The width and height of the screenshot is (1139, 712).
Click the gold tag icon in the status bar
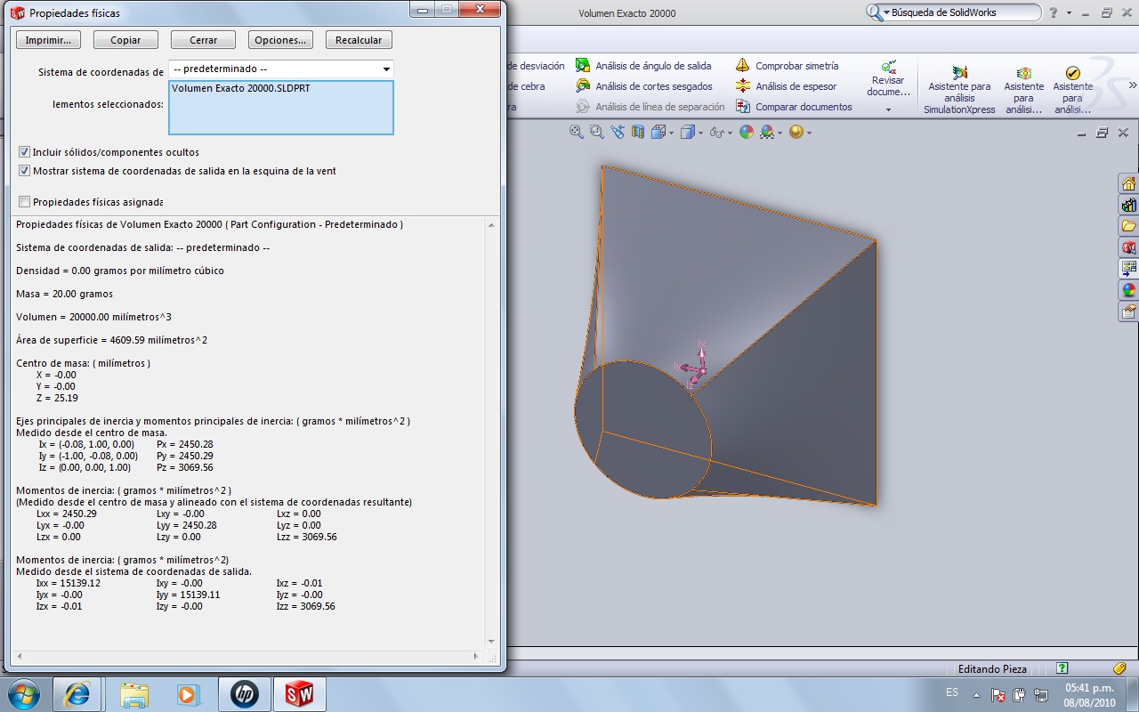pos(1119,668)
